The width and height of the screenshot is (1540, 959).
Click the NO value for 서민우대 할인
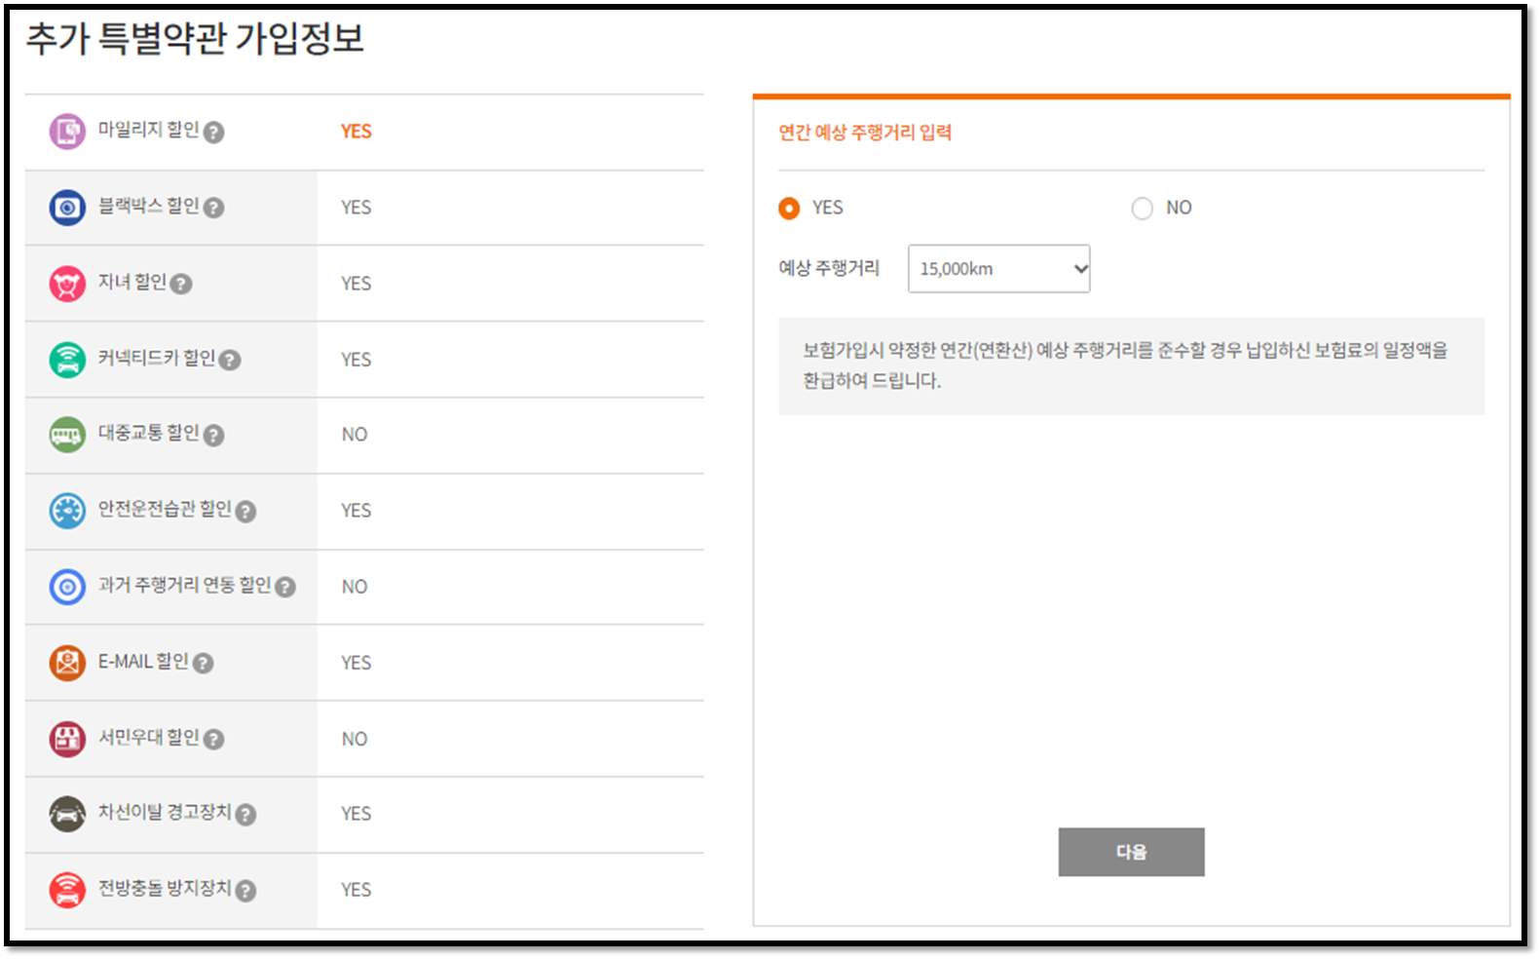(355, 739)
